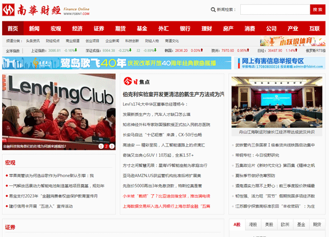This screenshot has width=329, height=237.
Task: Click the 网上有害信息举报专区 banner
Action: (x=280, y=63)
